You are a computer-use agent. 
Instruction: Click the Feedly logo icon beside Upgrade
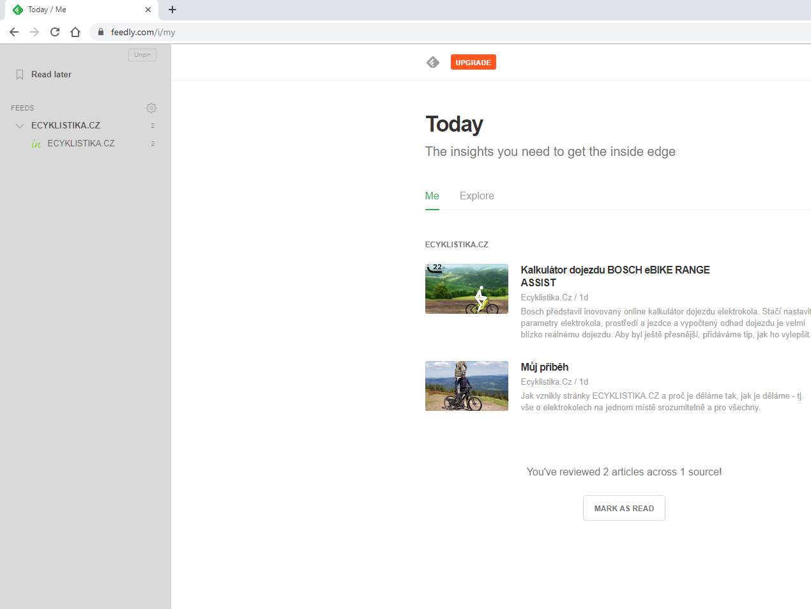[x=433, y=62]
